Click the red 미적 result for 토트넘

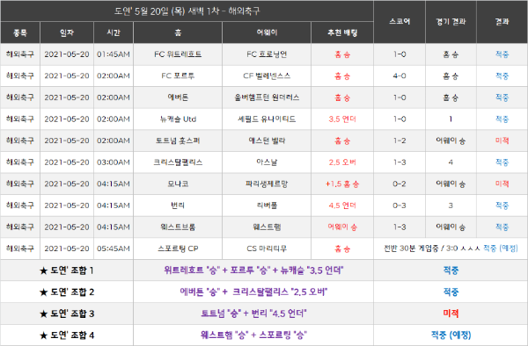tap(502, 141)
